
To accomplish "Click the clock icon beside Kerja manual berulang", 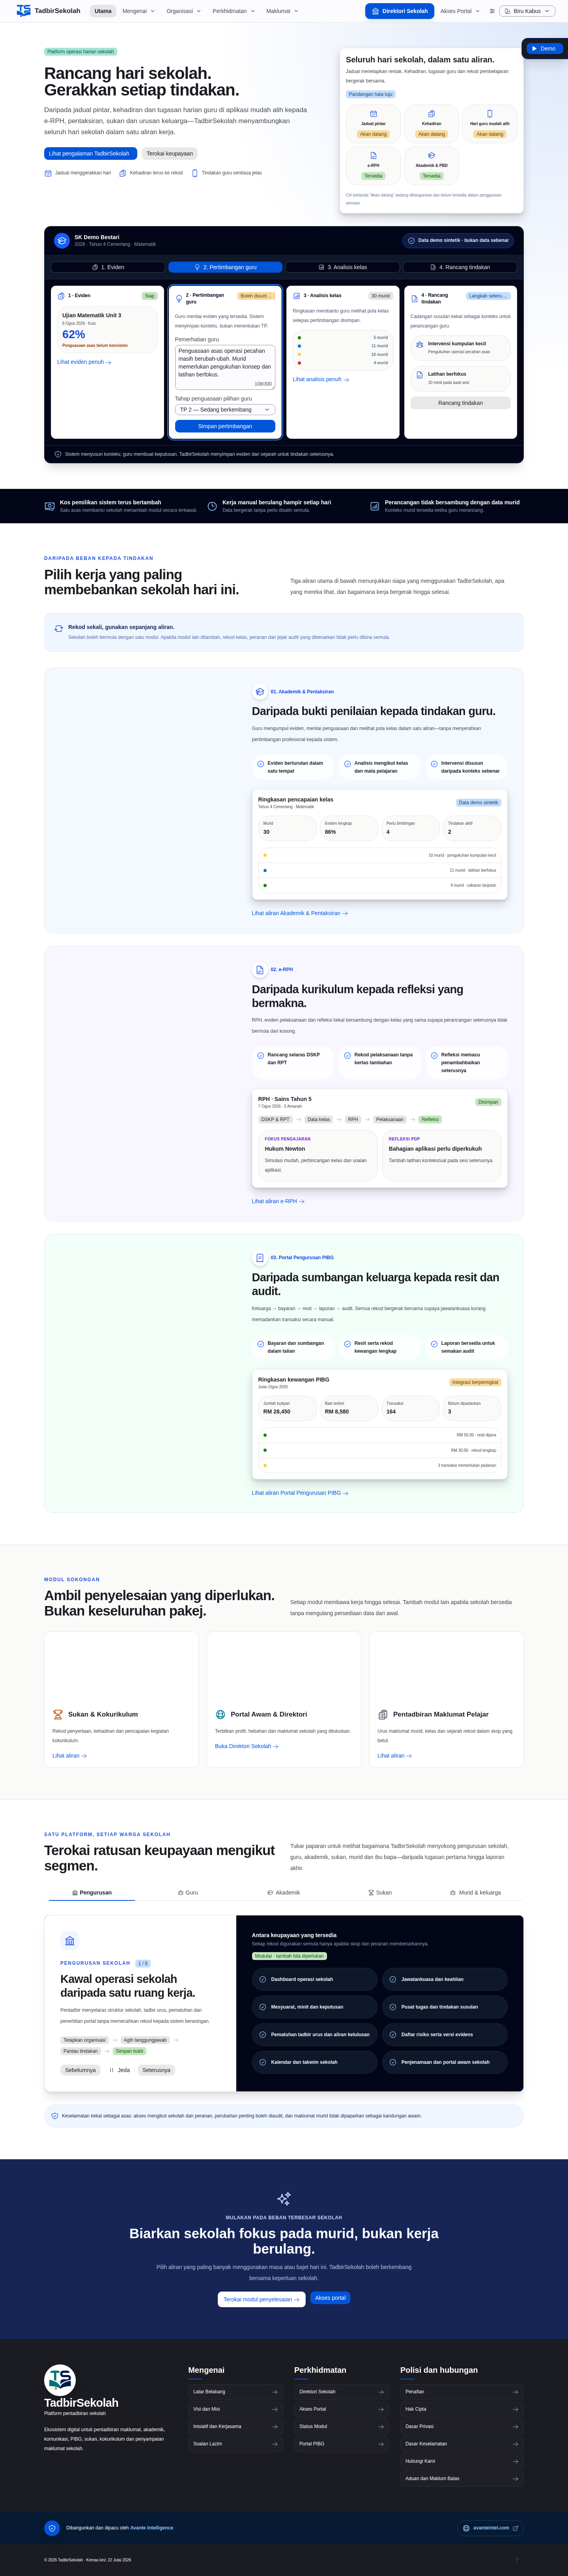I will click(x=212, y=506).
